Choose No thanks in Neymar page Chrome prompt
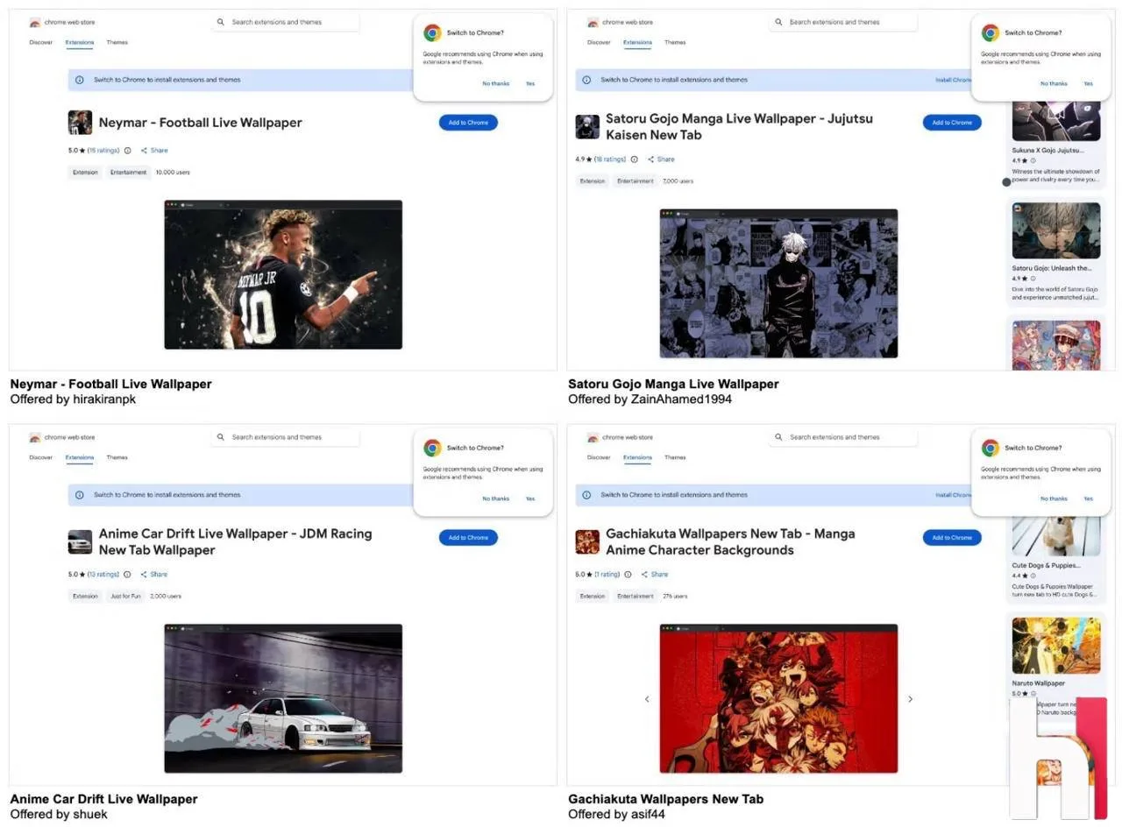Screen dimensions: 1122x827 (x=495, y=83)
